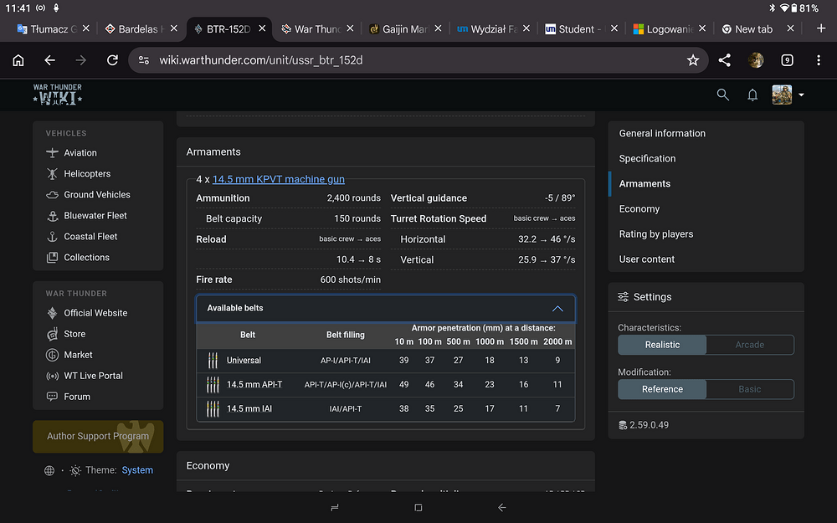This screenshot has height=523, width=837.
Task: Jump to Specification section
Action: (x=647, y=158)
